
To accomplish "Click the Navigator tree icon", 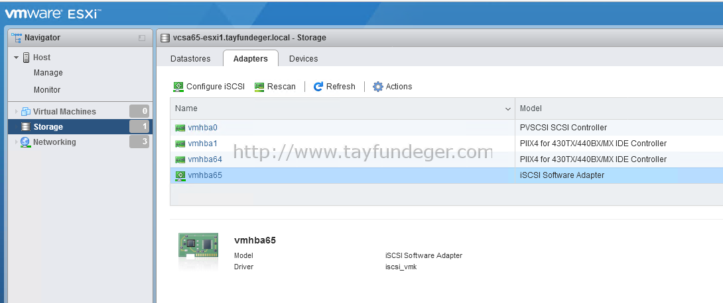I will pyautogui.click(x=17, y=37).
